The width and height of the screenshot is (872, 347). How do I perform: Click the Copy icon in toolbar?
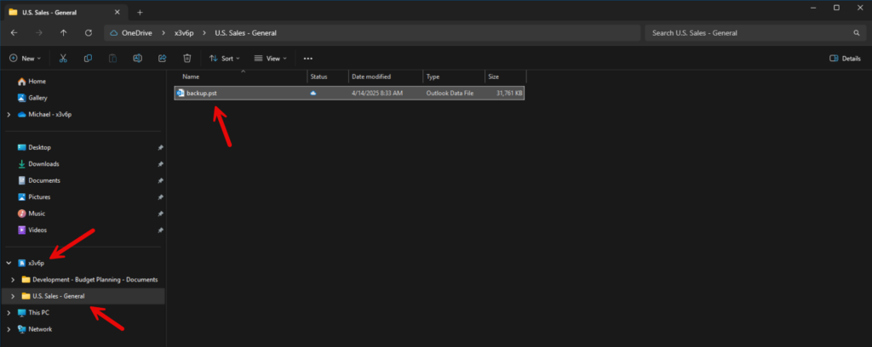(88, 59)
